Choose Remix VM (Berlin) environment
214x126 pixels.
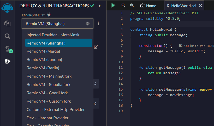coord(58,68)
